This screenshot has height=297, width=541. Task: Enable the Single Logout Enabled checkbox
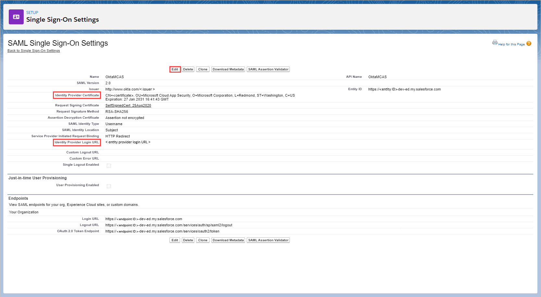tap(109, 165)
